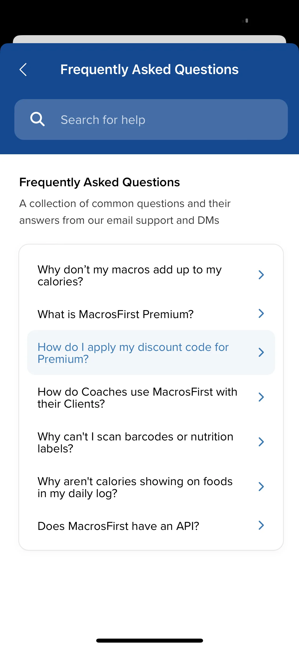Open 'How do I apply my discount code' question
The image size is (299, 649).
[151, 352]
